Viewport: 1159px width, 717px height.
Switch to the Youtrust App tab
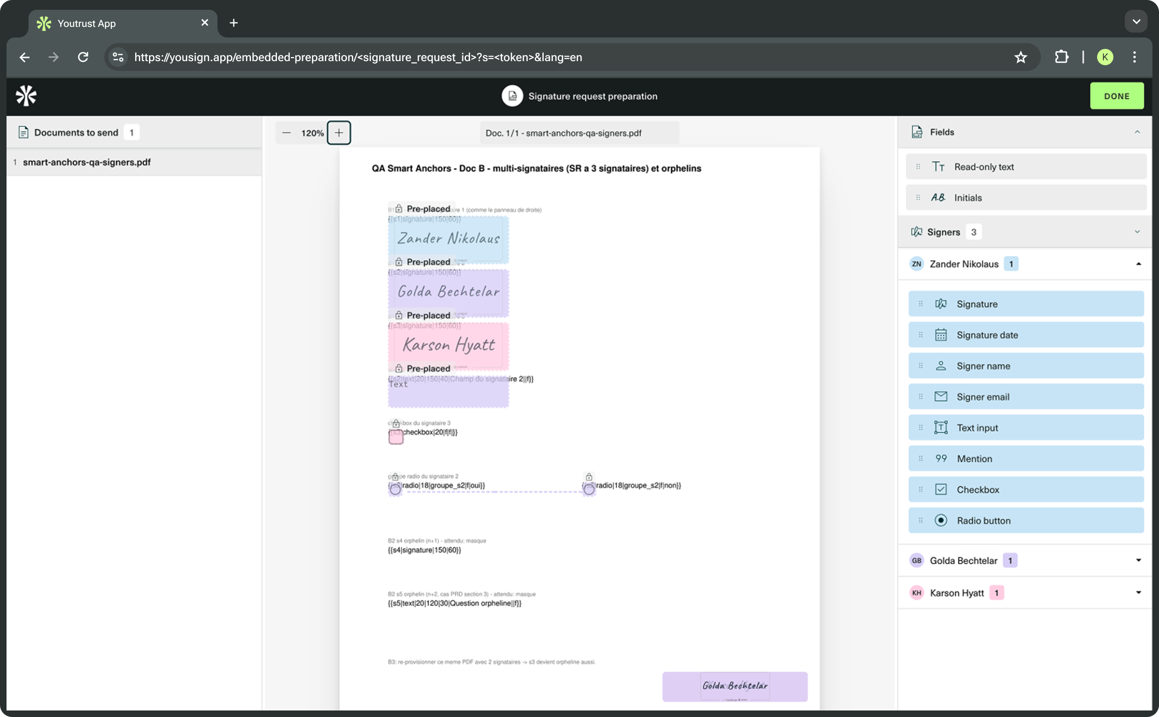coord(123,23)
